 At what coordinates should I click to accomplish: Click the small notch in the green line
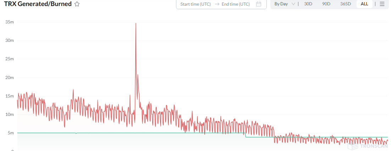(x=76, y=133)
